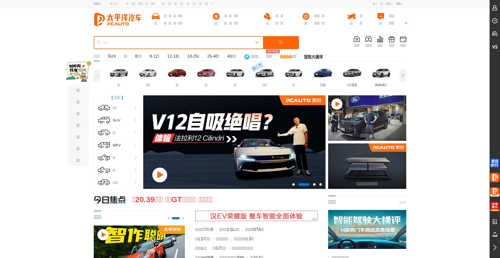500x258 pixels.
Task: Show next cars in model carousel
Action: [403, 76]
